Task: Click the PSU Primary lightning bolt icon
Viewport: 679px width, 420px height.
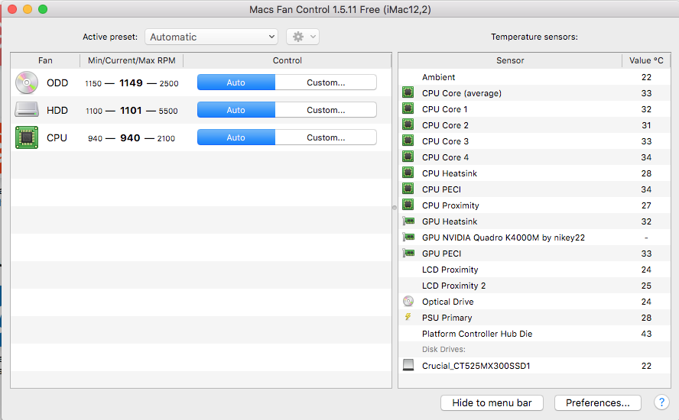Action: pyautogui.click(x=408, y=318)
